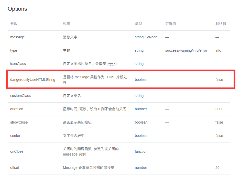Select the duration parameter row
This screenshot has height=177, width=240.
click(x=115, y=109)
